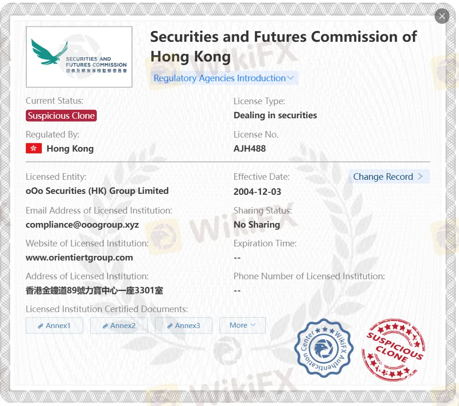Image resolution: width=459 pixels, height=406 pixels.
Task: Close the license details popup
Action: click(x=442, y=16)
